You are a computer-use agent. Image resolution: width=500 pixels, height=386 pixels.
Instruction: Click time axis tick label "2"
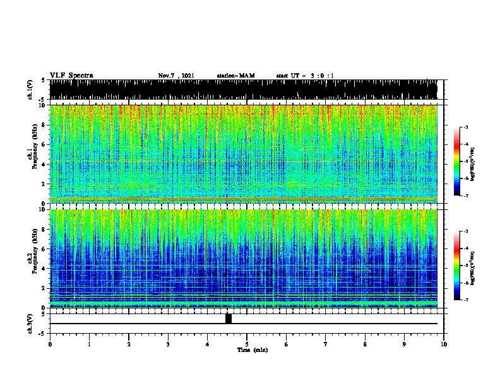[129, 344]
